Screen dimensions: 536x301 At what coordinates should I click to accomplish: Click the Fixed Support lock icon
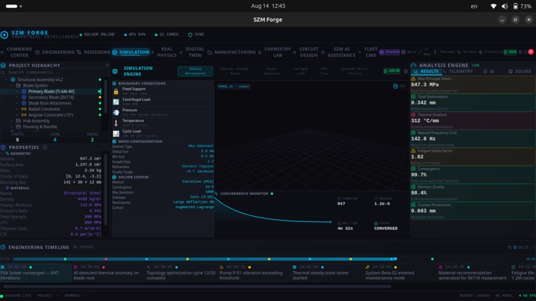(116, 91)
